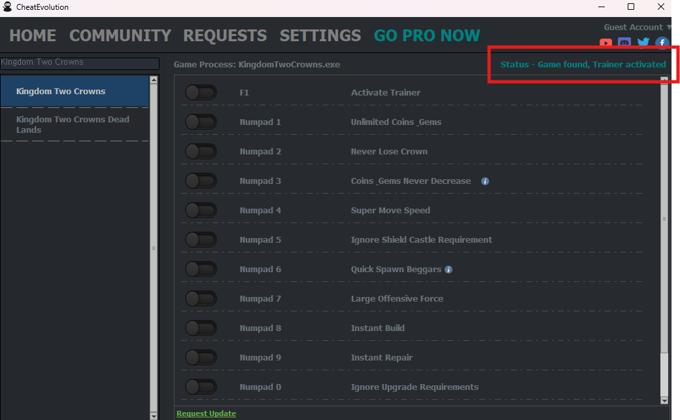Click GO PRO NOW
The image size is (680, 420).
tap(427, 35)
